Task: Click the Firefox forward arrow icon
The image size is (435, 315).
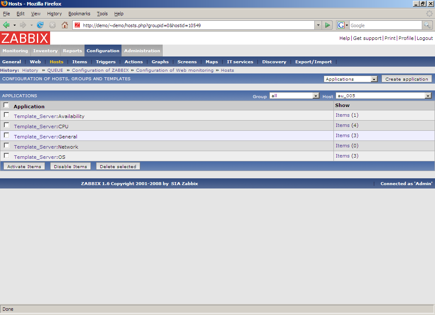Action: (x=23, y=25)
